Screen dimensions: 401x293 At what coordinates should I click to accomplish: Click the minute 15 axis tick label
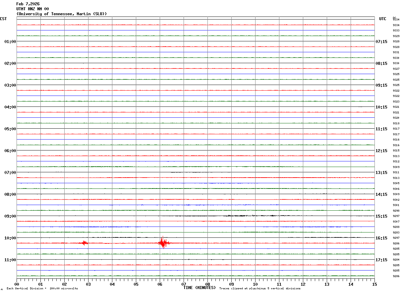pos(374,284)
